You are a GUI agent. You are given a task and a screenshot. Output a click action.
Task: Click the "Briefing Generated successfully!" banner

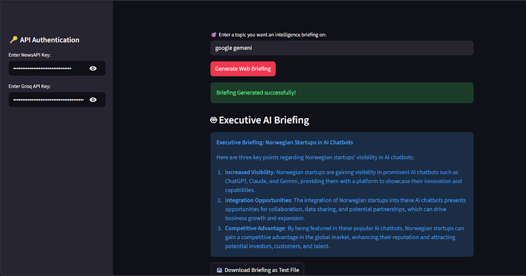(342, 93)
